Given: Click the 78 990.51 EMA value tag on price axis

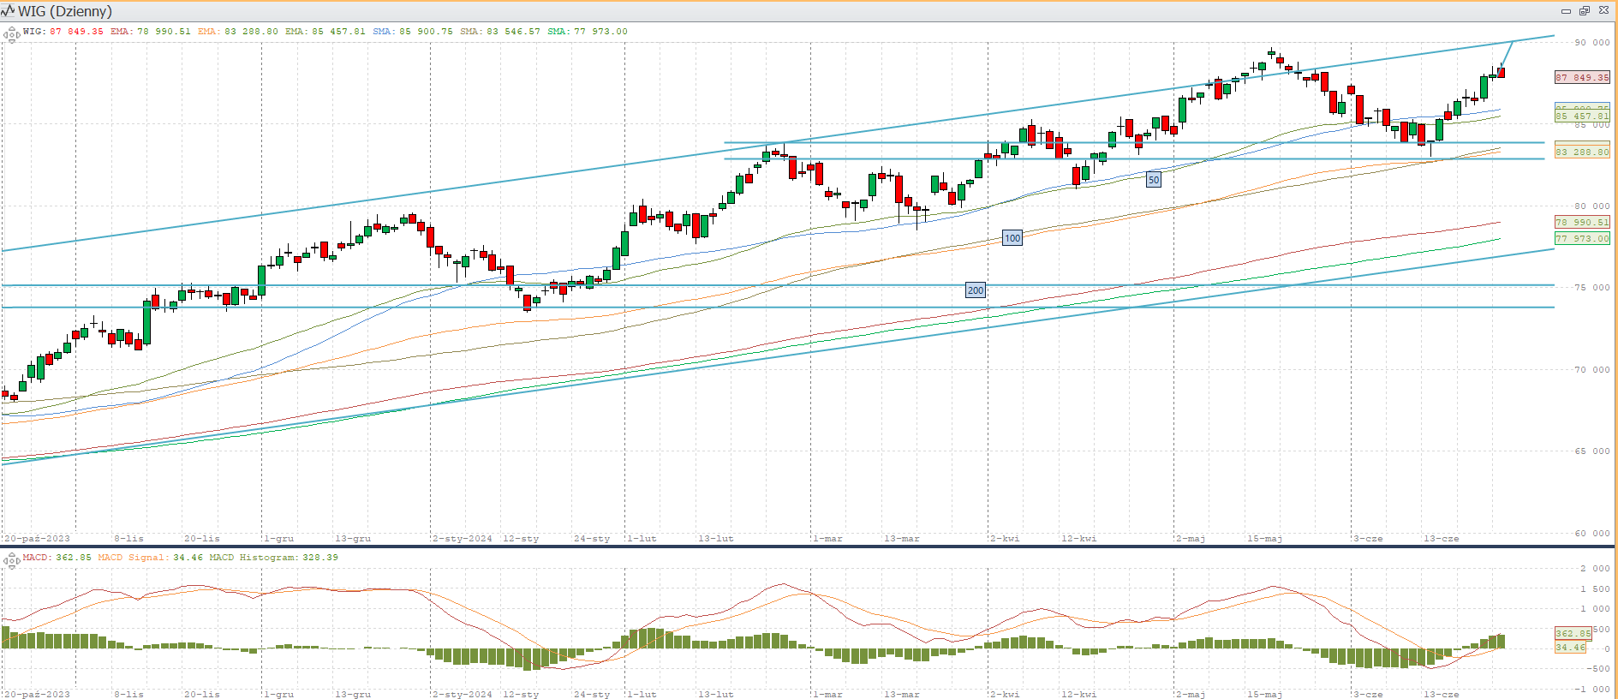Looking at the screenshot, I should pyautogui.click(x=1582, y=222).
